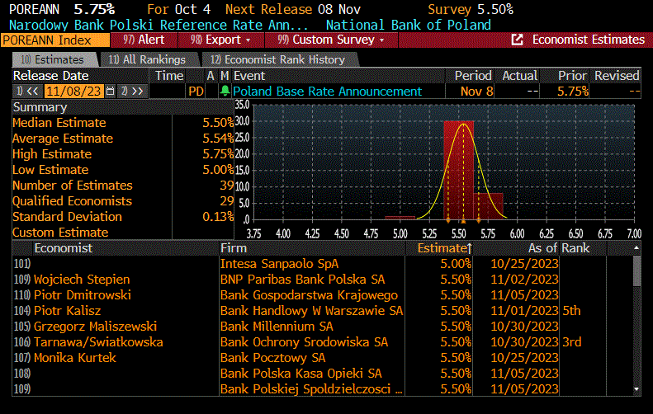Click the Alert button
The width and height of the screenshot is (653, 414).
144,40
